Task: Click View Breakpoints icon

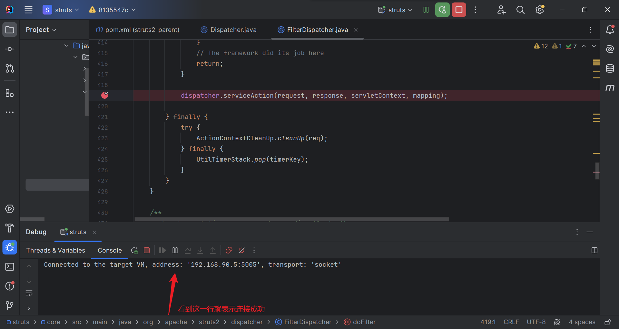Action: [229, 250]
